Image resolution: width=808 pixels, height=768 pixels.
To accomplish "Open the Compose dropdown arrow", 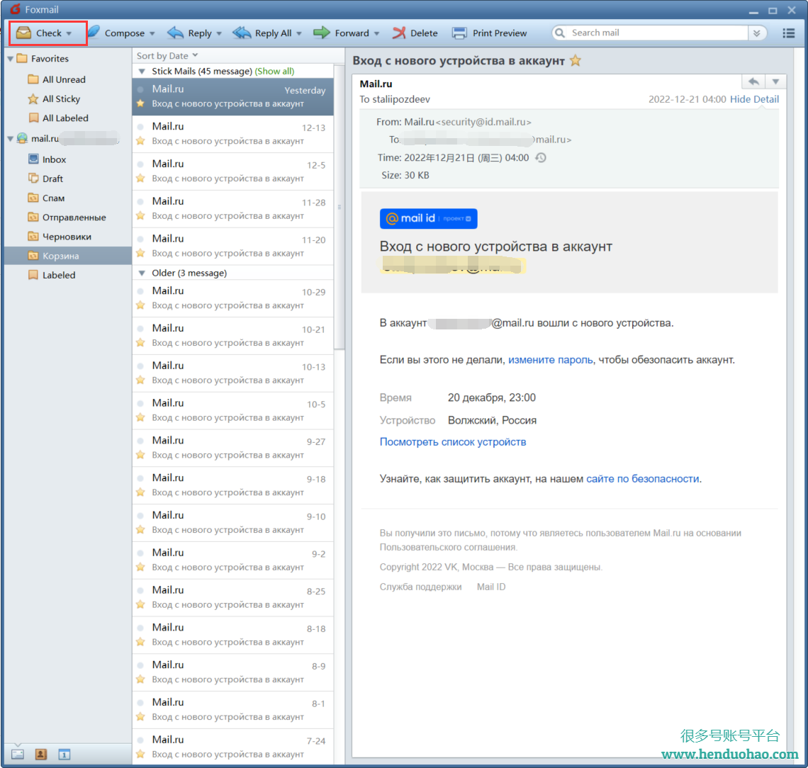I will click(152, 33).
